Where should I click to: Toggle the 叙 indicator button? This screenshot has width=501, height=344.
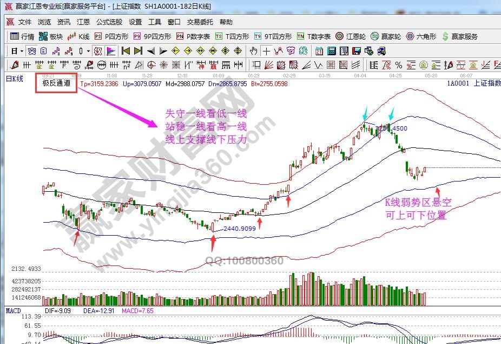[x=98, y=51]
